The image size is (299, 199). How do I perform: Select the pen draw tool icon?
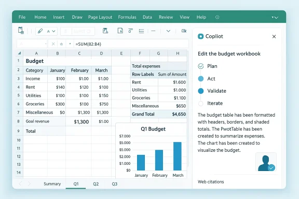coord(40,31)
